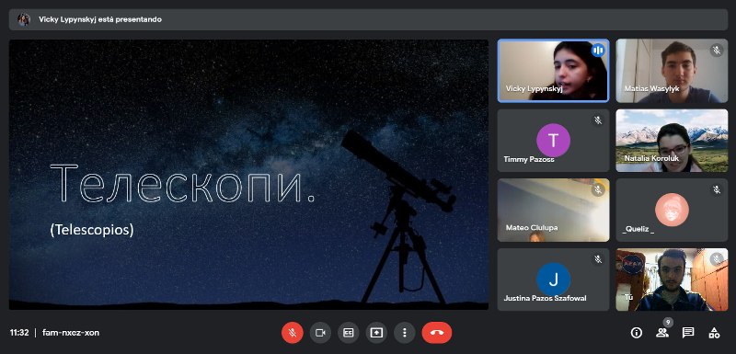Click the present screen button

376,333
